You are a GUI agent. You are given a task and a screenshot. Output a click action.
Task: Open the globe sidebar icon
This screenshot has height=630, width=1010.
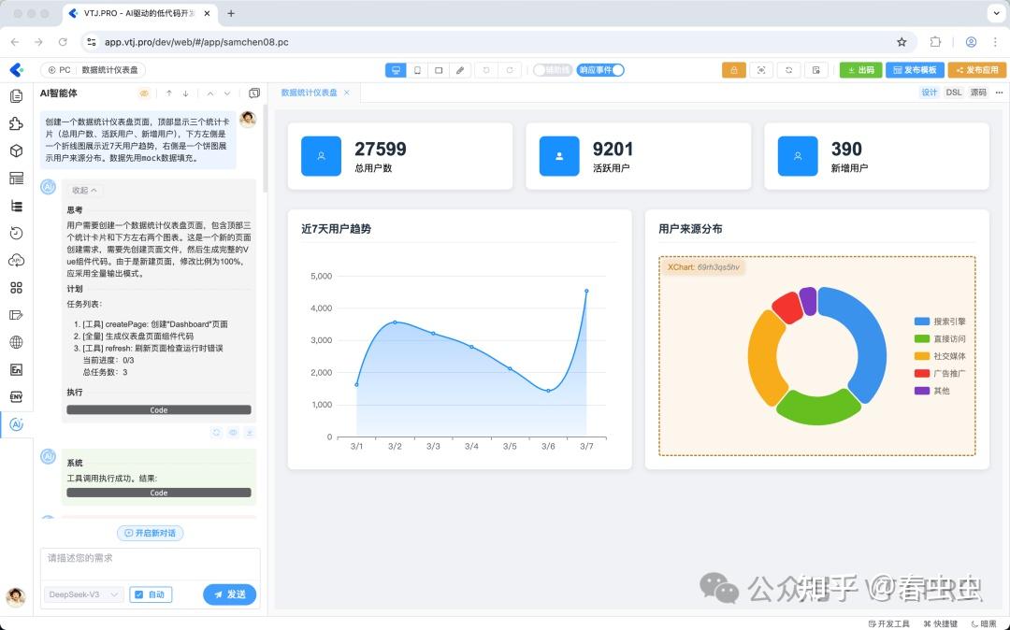coord(17,342)
